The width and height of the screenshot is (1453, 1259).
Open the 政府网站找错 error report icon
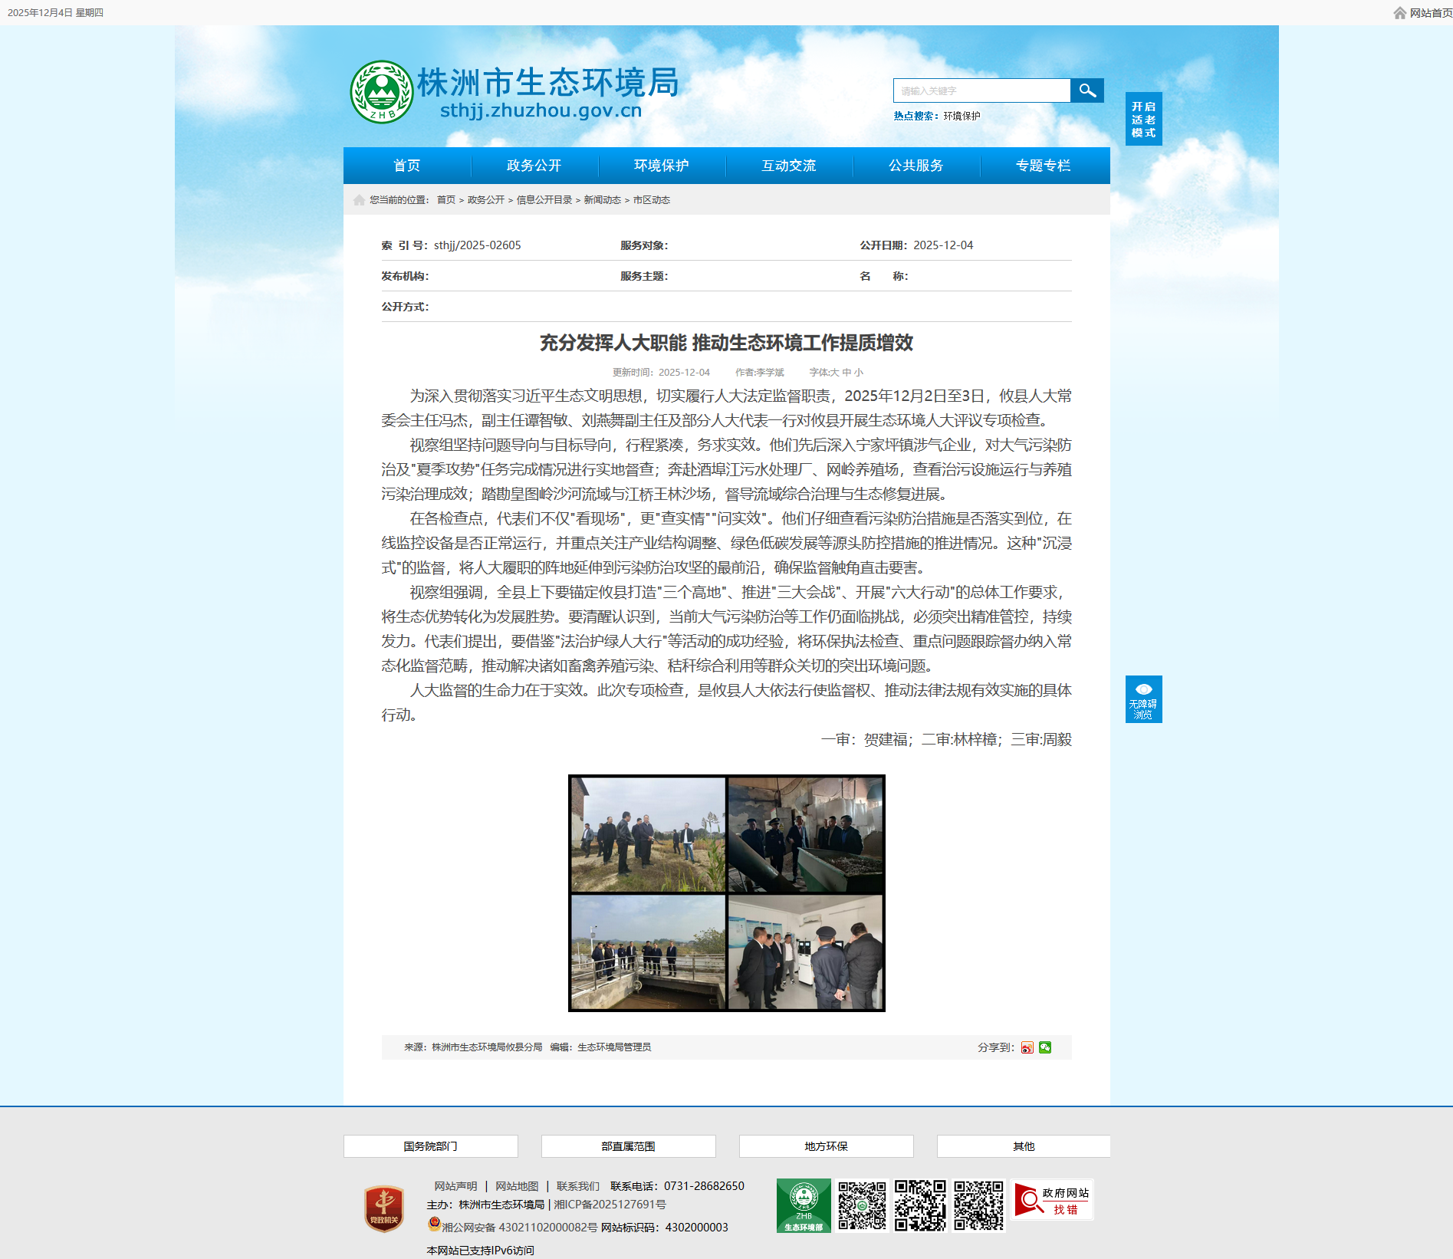tap(1052, 1200)
